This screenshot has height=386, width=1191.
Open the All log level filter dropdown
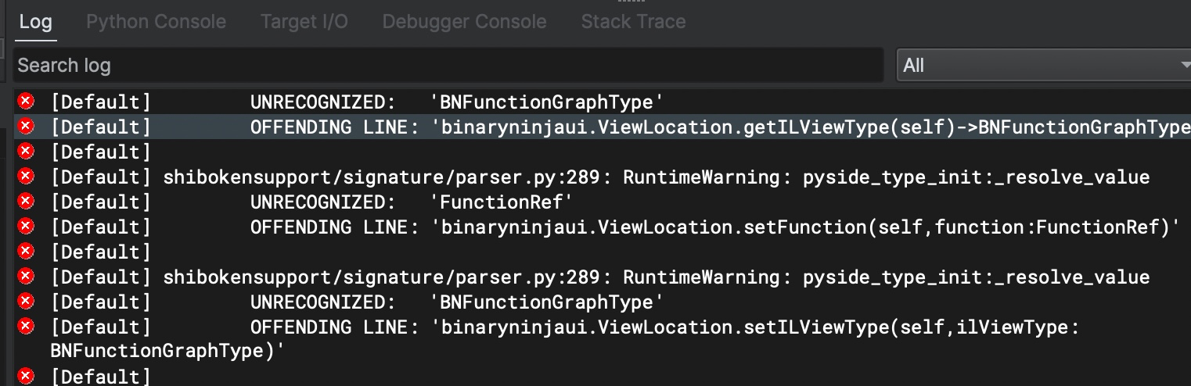point(1043,65)
